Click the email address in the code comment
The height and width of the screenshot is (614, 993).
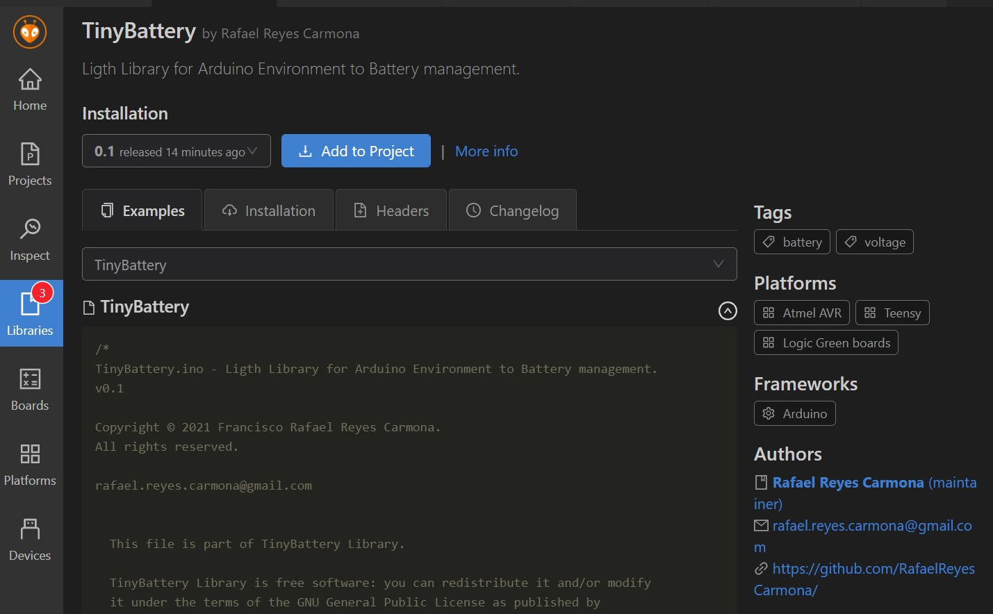(204, 486)
